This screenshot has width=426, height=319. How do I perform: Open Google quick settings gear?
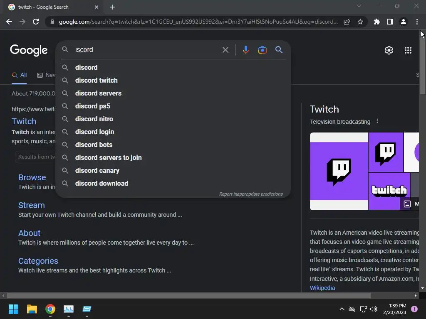tap(389, 50)
